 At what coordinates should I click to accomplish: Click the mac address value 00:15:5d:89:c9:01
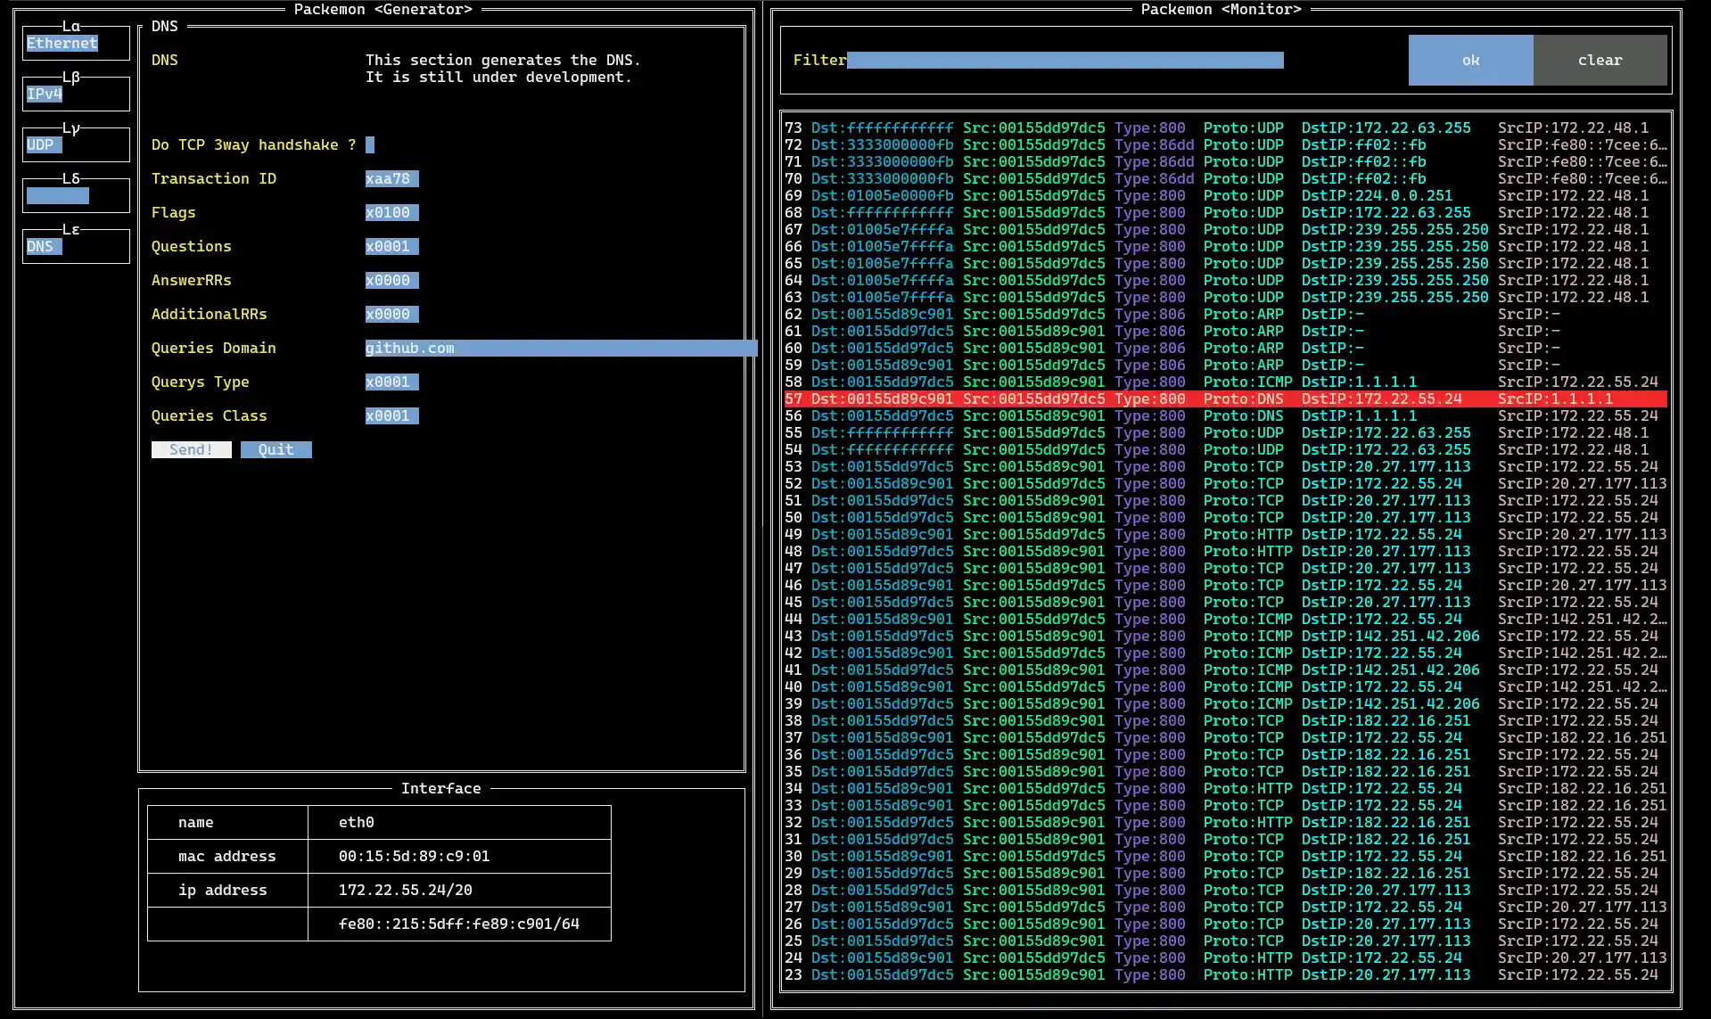click(459, 856)
